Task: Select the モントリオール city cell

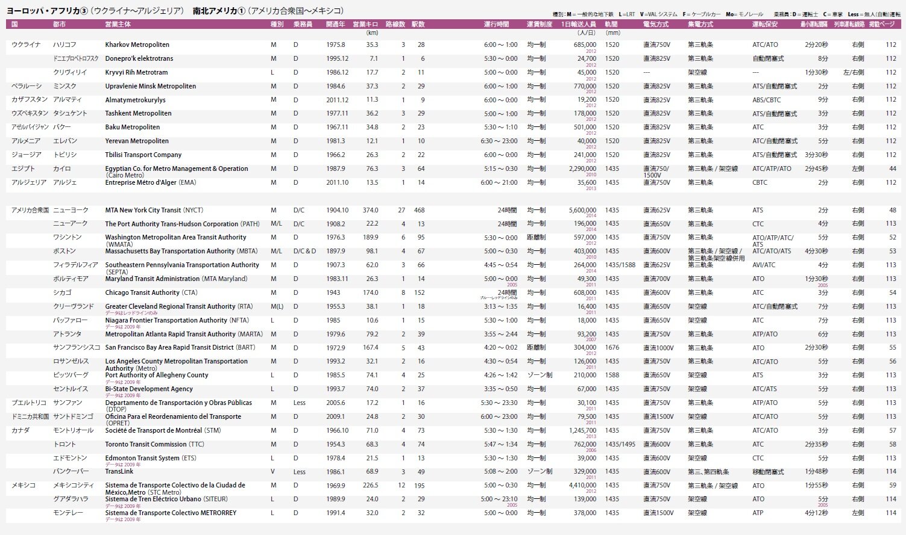Action: coord(74,430)
